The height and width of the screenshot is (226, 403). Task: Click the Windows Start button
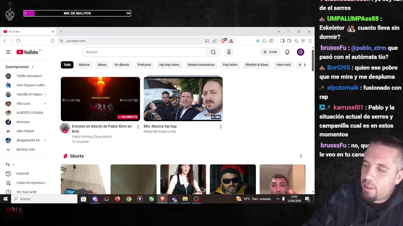pyautogui.click(x=5, y=199)
